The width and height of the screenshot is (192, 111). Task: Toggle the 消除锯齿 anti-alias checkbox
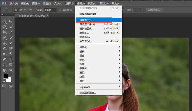[60, 10]
